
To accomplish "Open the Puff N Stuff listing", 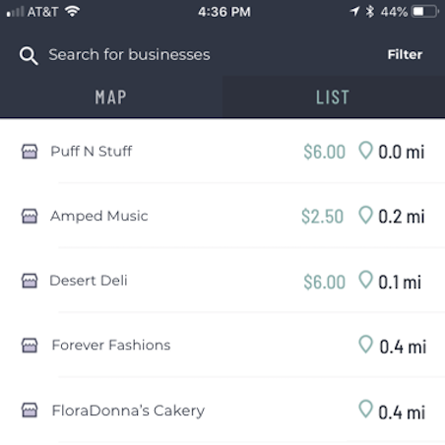I will pyautogui.click(x=222, y=152).
